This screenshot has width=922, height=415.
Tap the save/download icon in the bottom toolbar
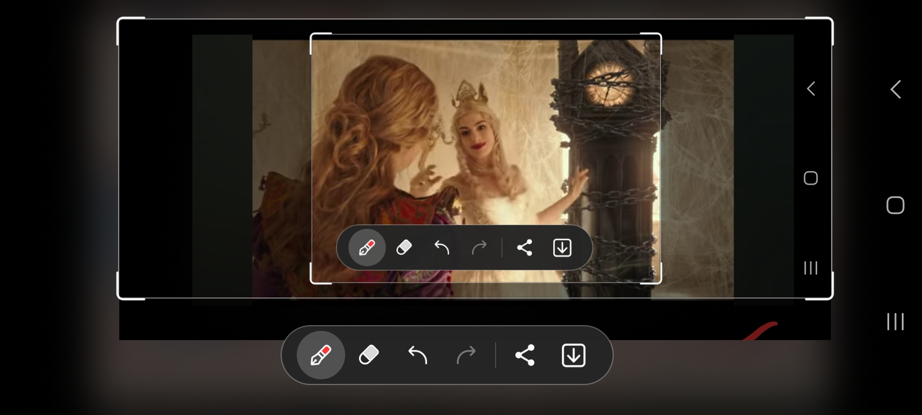(x=573, y=355)
